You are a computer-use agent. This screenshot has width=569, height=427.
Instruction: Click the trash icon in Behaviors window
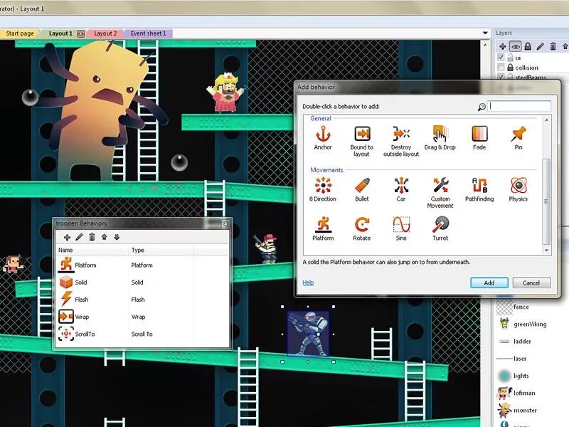(x=92, y=237)
